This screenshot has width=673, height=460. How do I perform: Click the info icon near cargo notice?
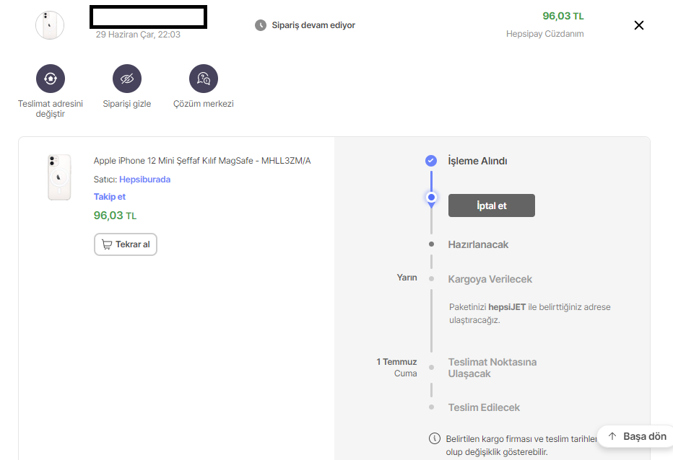coord(435,438)
